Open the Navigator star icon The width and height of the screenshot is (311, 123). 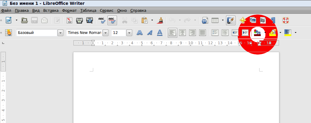[x=242, y=21]
